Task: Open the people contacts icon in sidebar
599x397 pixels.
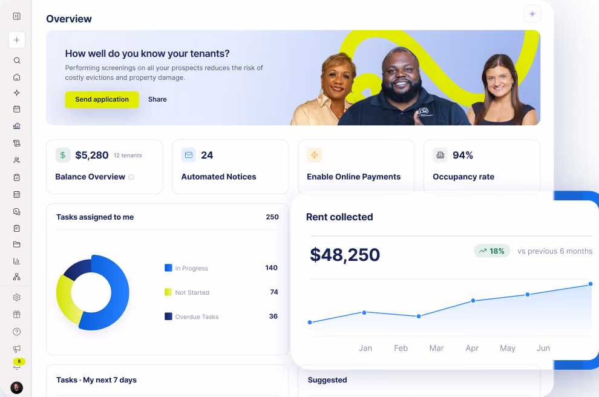Action: 17,160
